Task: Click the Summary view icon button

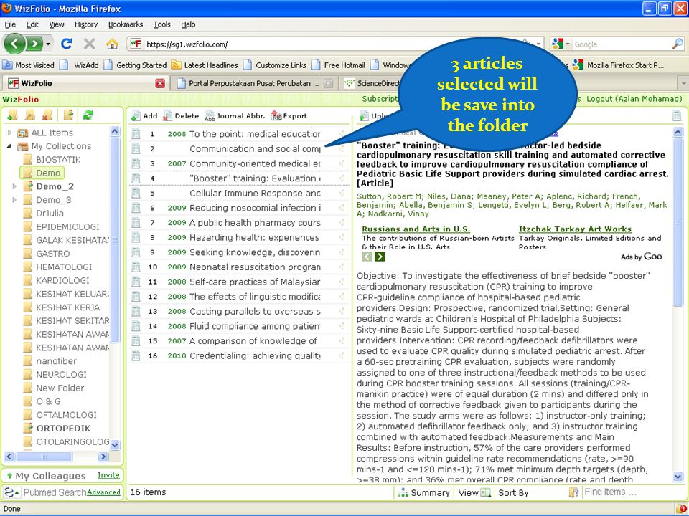Action: (x=423, y=493)
